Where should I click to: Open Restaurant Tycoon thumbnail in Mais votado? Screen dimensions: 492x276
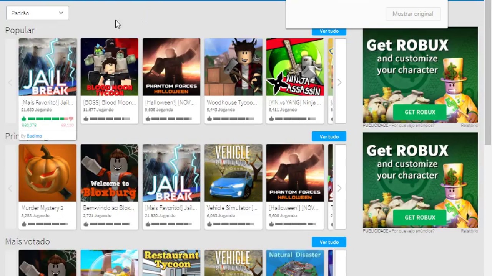(171, 263)
